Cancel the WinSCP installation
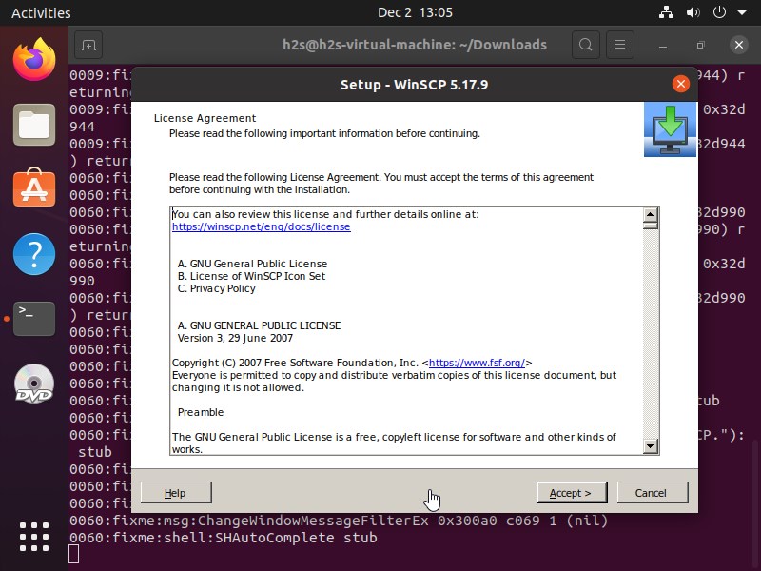This screenshot has height=571, width=761. click(653, 493)
